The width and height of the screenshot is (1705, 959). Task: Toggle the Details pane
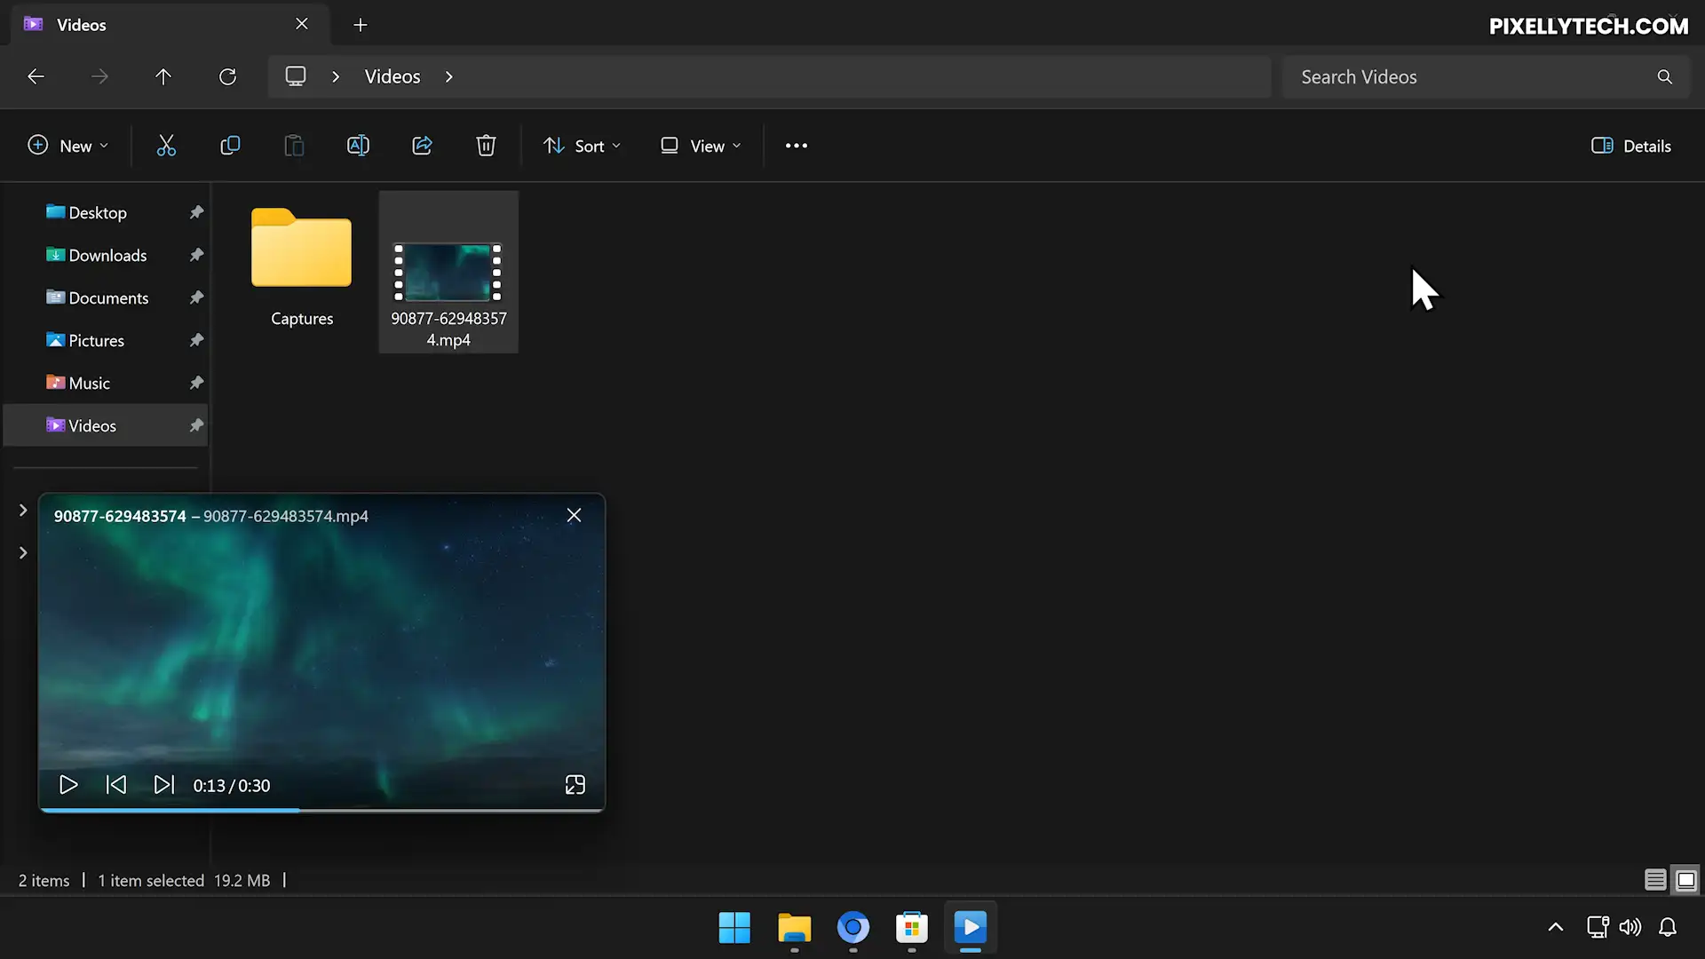pos(1631,146)
